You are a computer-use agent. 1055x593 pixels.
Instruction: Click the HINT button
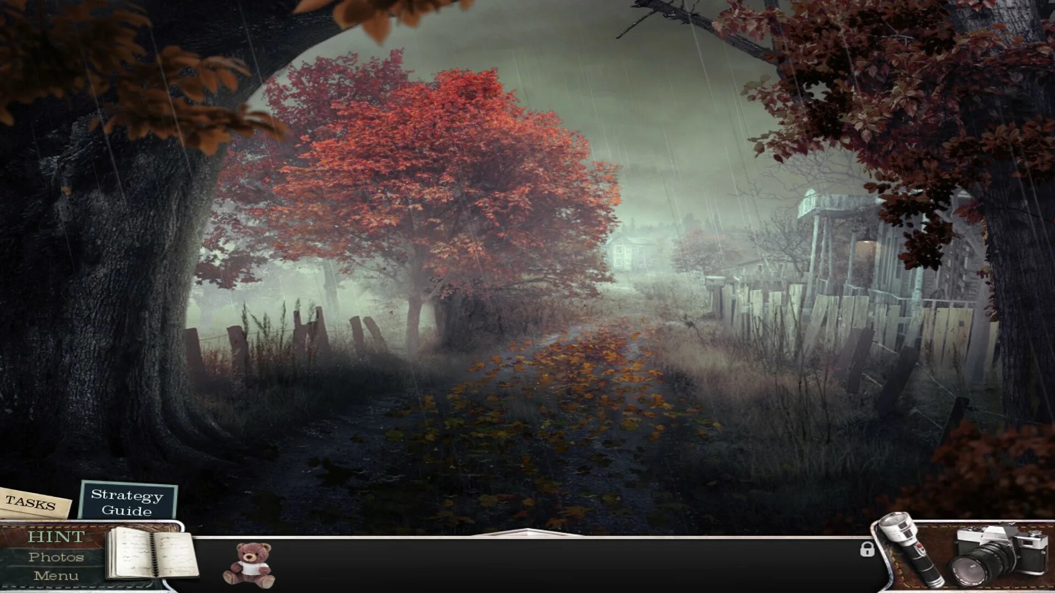pos(56,536)
